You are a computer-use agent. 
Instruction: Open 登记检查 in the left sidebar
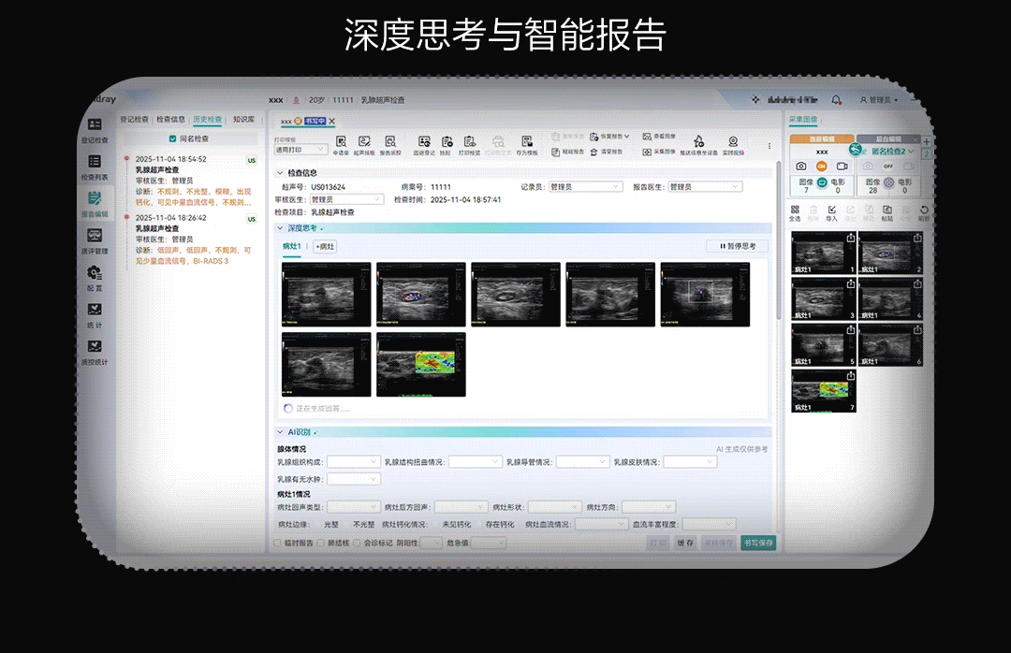(x=95, y=129)
